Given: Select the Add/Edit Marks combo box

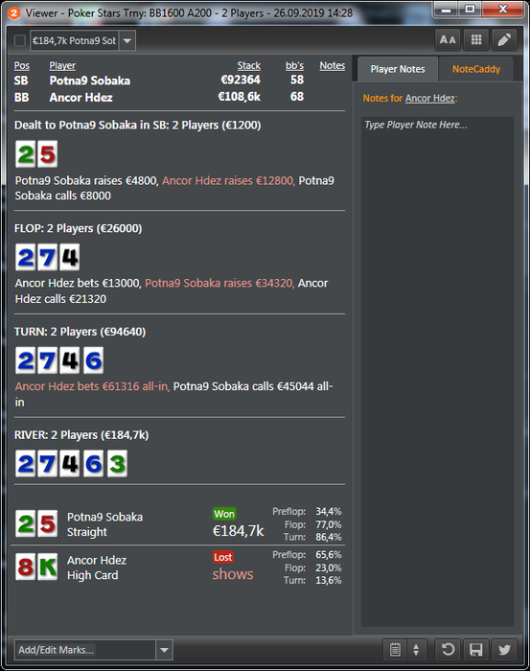Looking at the screenshot, I should 94,650.
